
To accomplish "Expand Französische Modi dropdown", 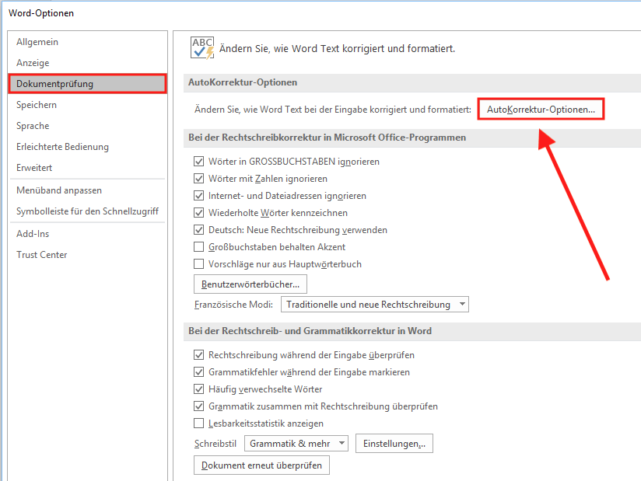I will click(374, 305).
